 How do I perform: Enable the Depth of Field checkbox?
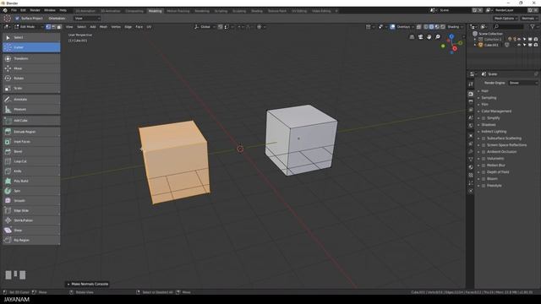pyautogui.click(x=484, y=172)
